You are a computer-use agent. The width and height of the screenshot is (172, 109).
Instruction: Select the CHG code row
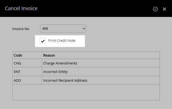point(86,63)
